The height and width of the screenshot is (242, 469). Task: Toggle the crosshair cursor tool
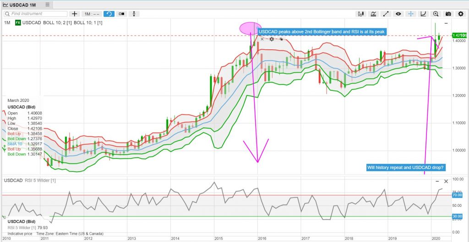(411, 14)
